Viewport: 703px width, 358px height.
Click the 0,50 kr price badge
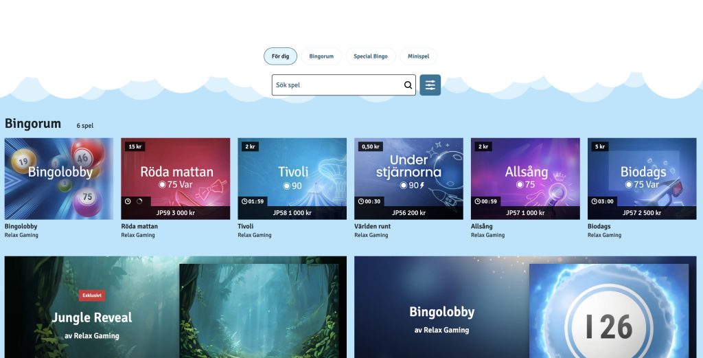pos(370,146)
